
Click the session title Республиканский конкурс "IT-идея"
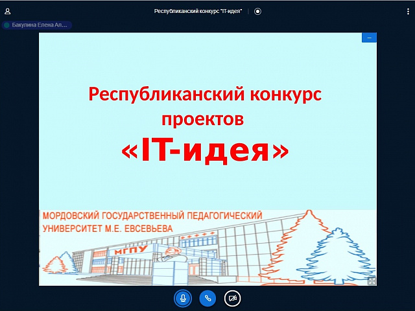(198, 12)
